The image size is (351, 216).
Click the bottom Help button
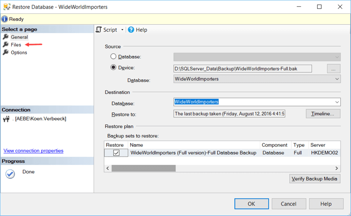pyautogui.click(x=326, y=204)
